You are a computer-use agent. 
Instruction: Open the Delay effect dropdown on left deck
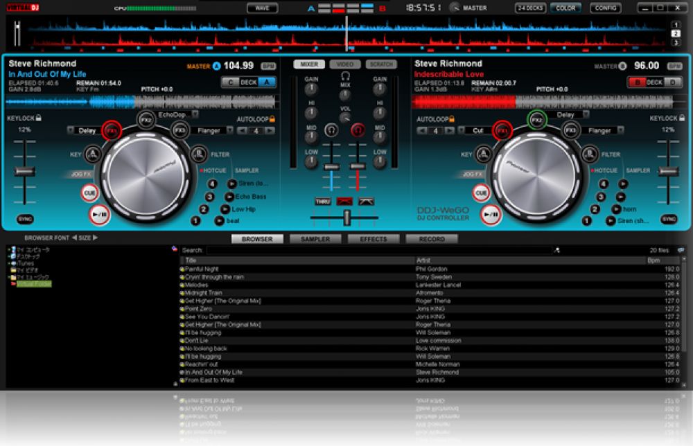click(87, 130)
